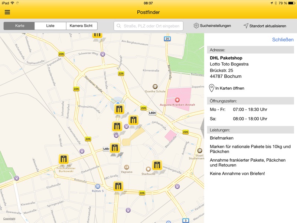Select the Paketshop pin near Starbucks
Viewport: 297px width, 223px height.
tap(157, 165)
